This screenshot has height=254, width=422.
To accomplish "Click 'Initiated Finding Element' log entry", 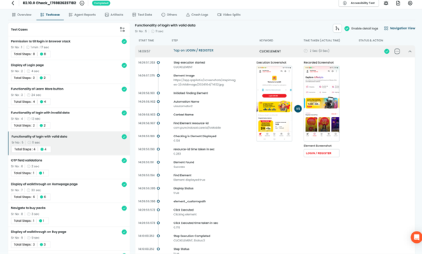I will tap(191, 93).
